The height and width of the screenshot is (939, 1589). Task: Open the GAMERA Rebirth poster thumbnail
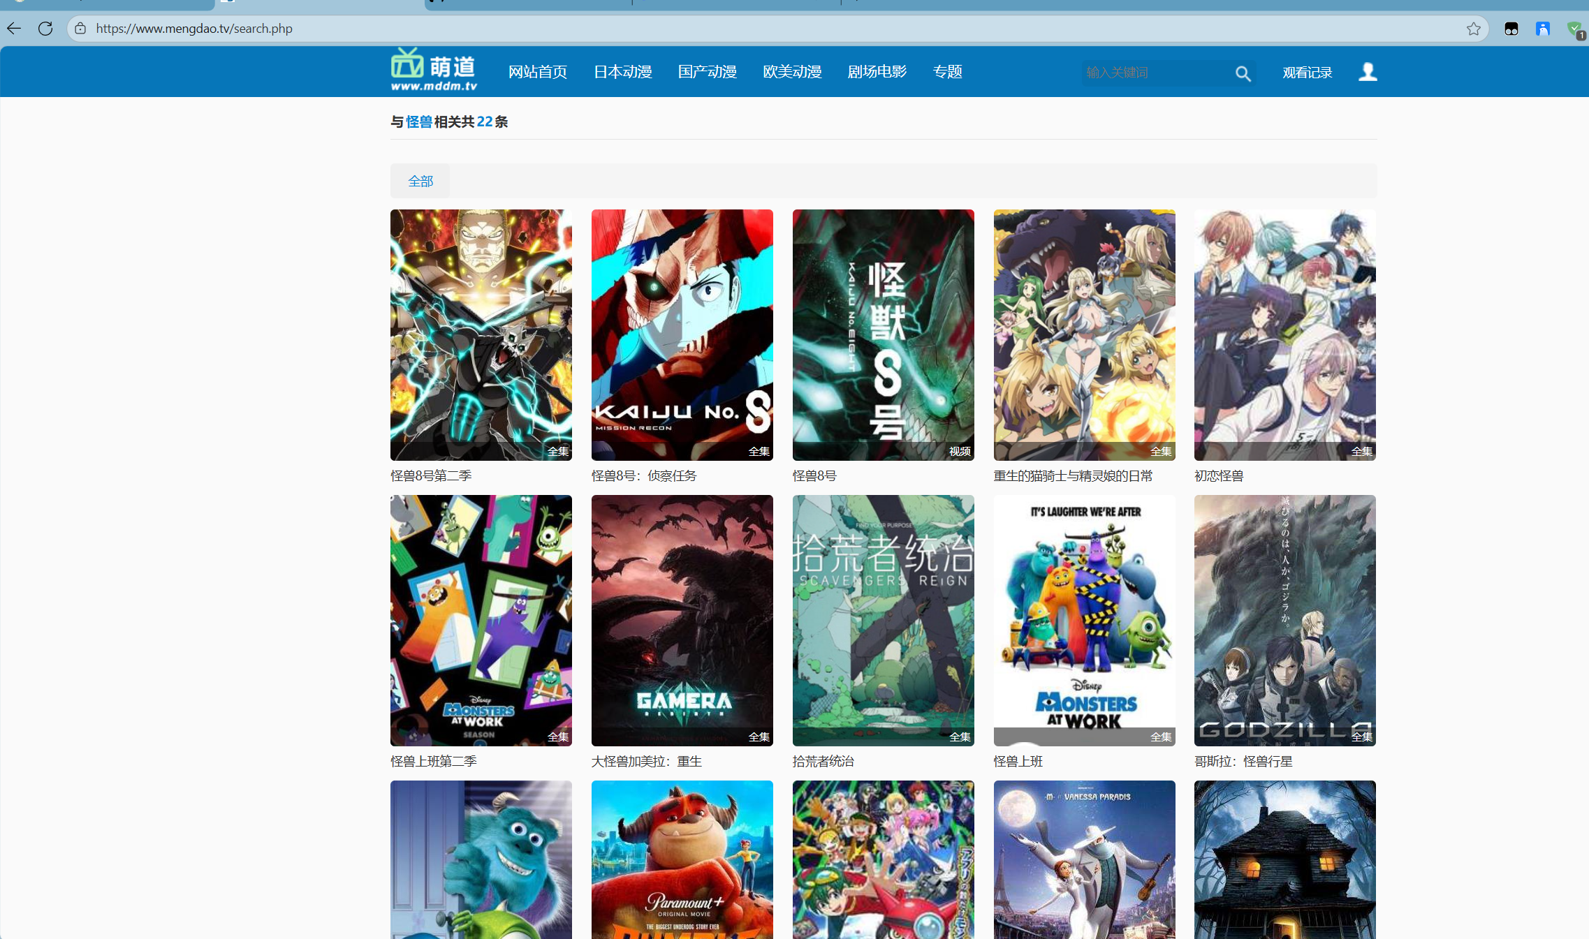pos(682,620)
